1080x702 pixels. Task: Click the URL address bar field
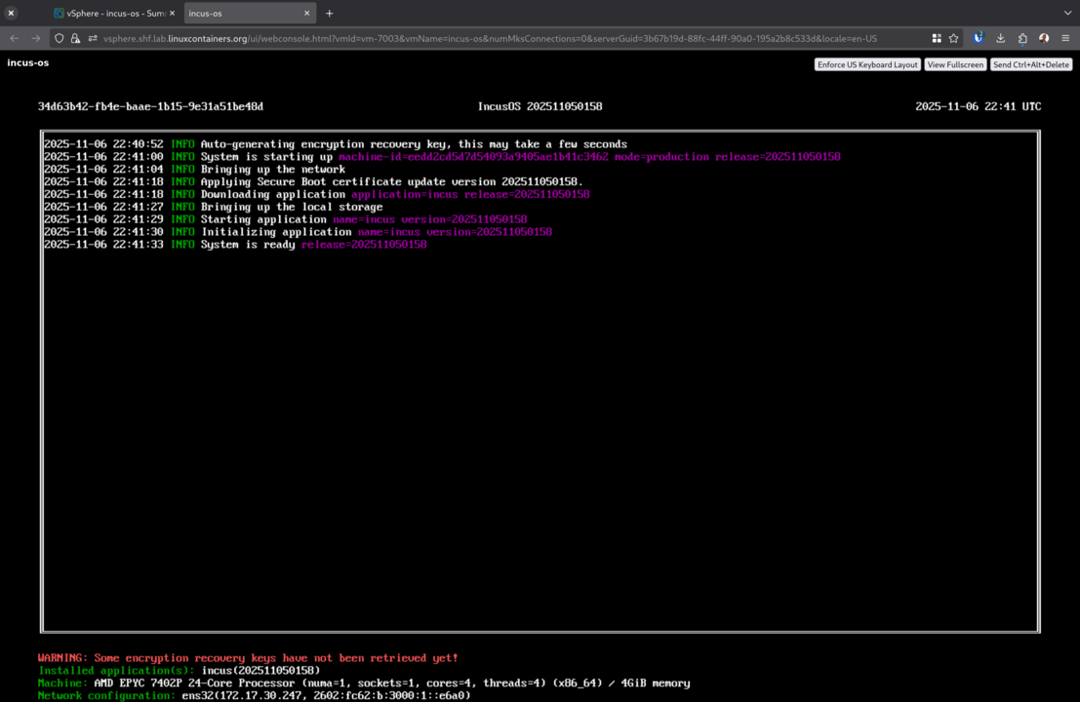coord(488,38)
